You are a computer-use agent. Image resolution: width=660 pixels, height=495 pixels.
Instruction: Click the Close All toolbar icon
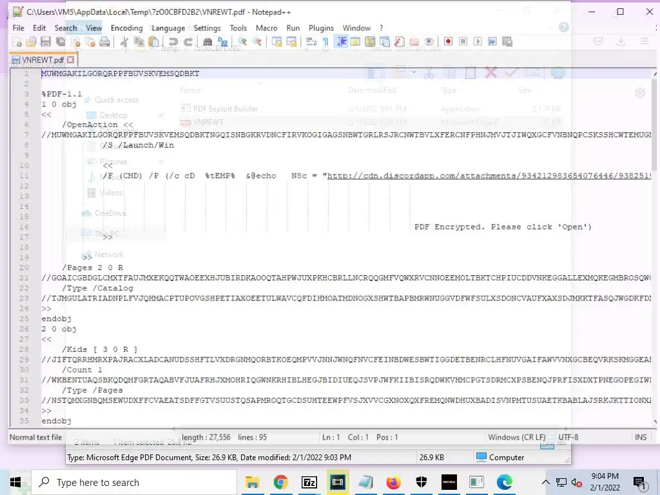pyautogui.click(x=90, y=42)
